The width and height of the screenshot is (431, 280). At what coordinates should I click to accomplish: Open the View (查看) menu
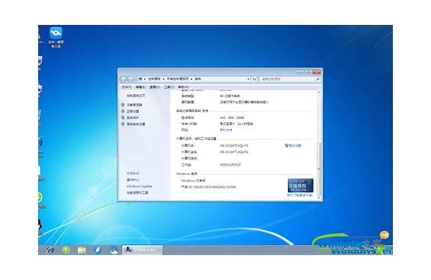pos(155,87)
